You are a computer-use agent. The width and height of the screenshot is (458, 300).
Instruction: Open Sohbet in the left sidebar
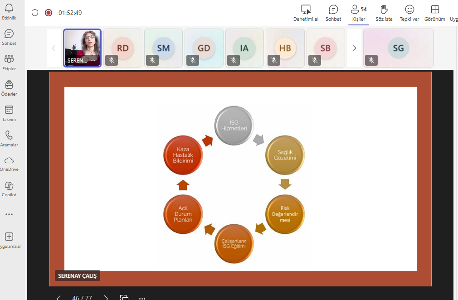9,34
